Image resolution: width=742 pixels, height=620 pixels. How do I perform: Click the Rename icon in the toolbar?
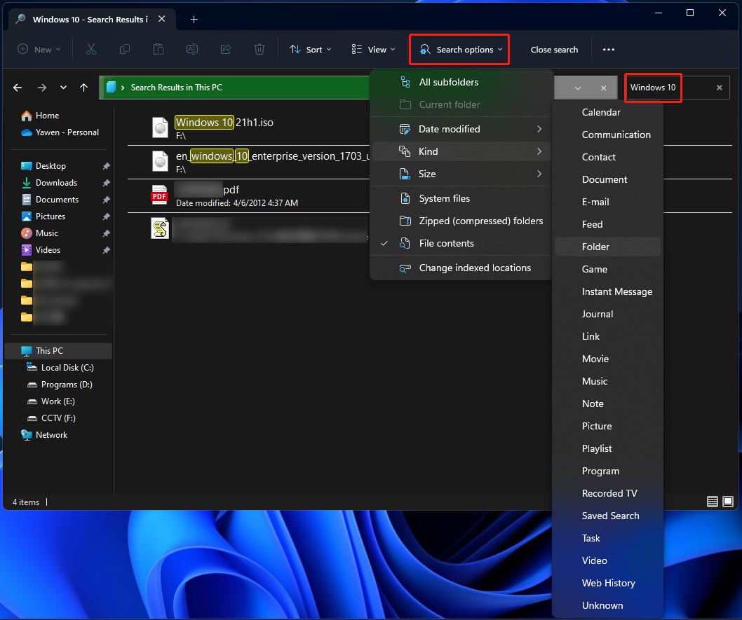point(191,49)
